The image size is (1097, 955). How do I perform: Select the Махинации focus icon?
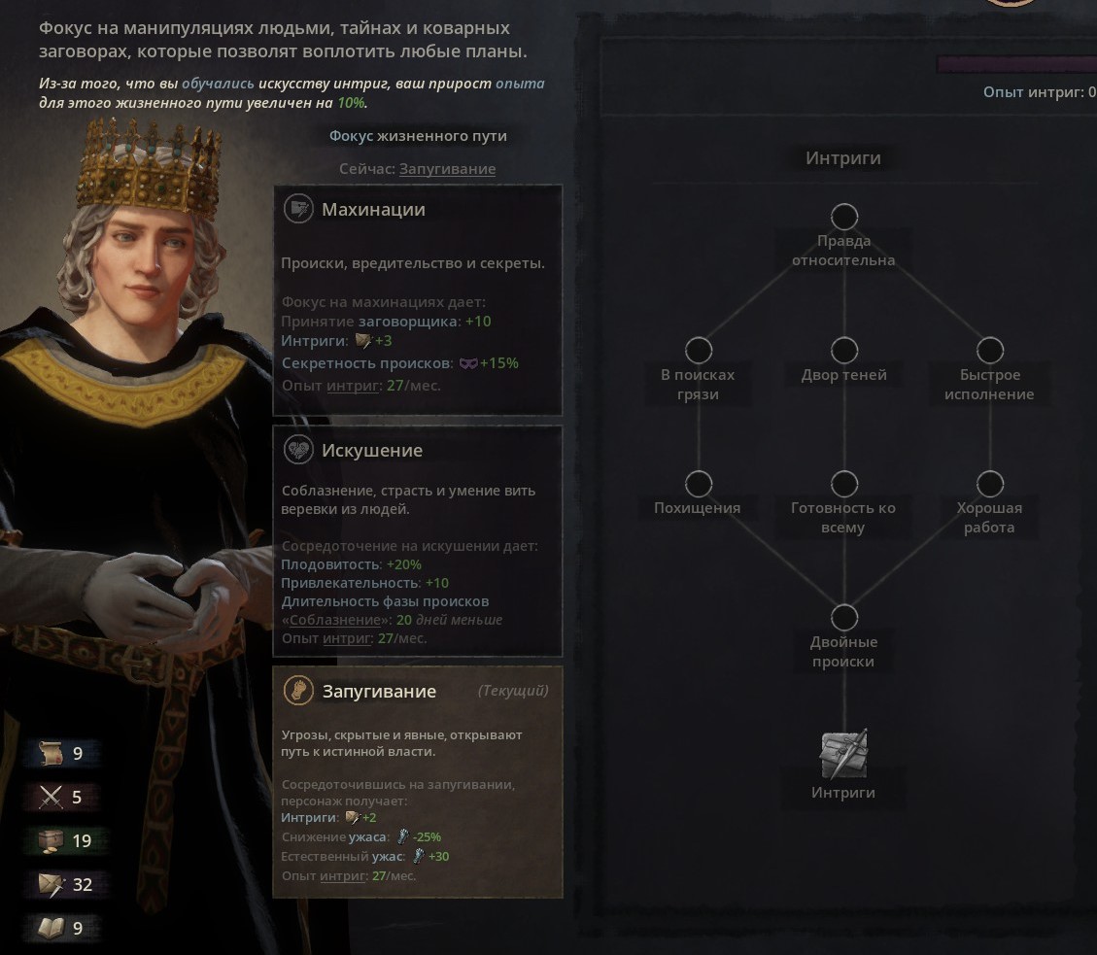pyautogui.click(x=298, y=209)
